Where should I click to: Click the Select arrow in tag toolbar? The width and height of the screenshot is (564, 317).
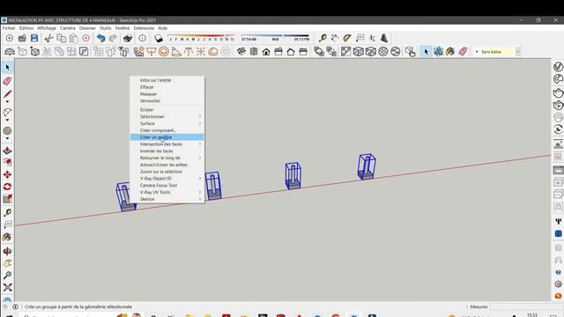pyautogui.click(x=427, y=52)
